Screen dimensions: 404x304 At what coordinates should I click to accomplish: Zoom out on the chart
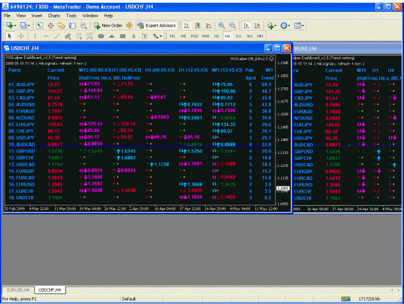(233, 25)
